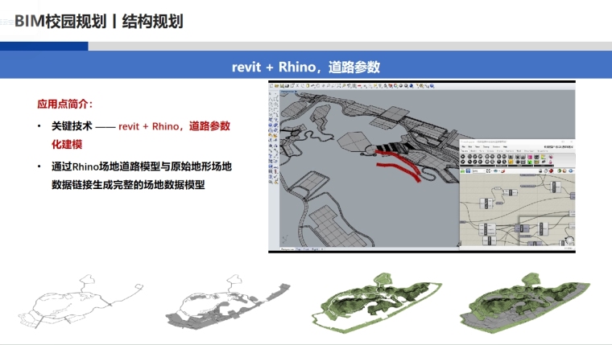The width and height of the screenshot is (612, 345).
Task: Open the File menu in Grasshopper
Action: click(463, 148)
